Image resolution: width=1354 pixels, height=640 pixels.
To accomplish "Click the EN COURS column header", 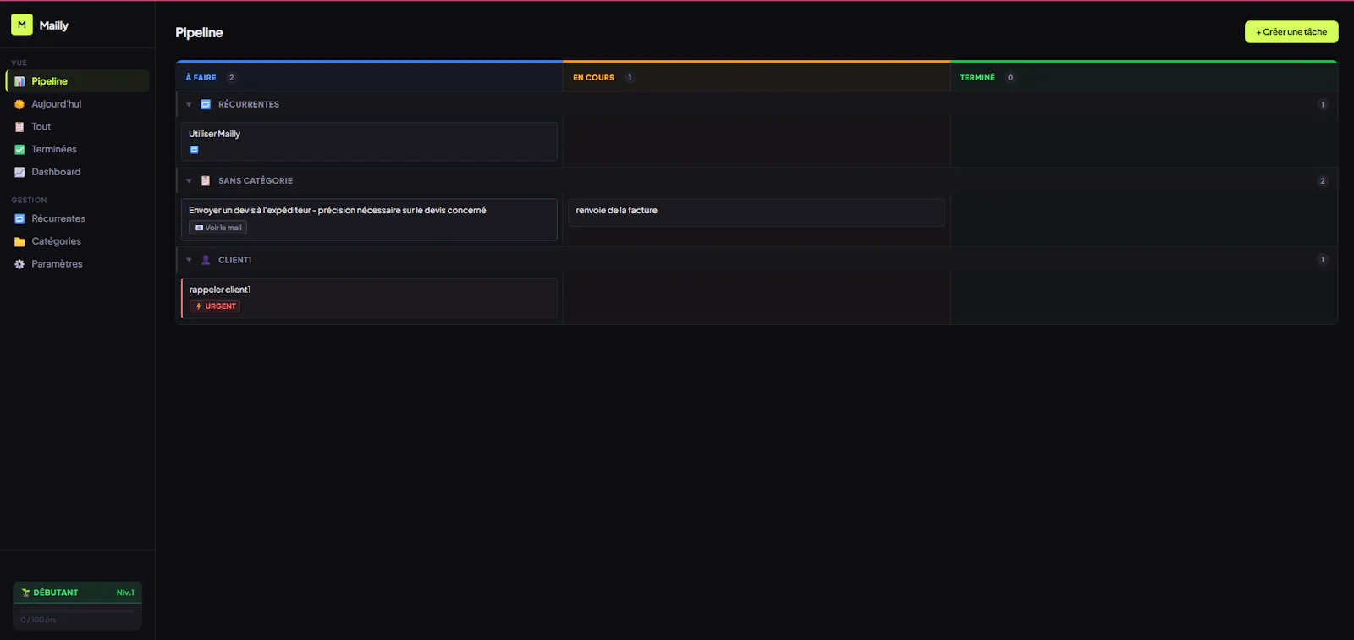I will click(x=757, y=77).
